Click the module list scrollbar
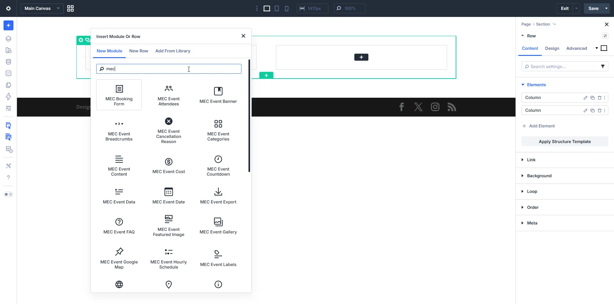This screenshot has height=304, width=614. click(249, 116)
